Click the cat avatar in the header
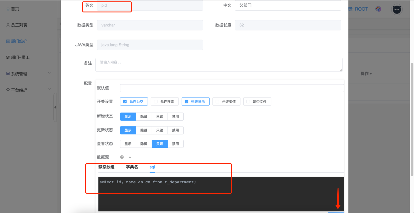Image resolution: width=414 pixels, height=213 pixels. (x=397, y=9)
